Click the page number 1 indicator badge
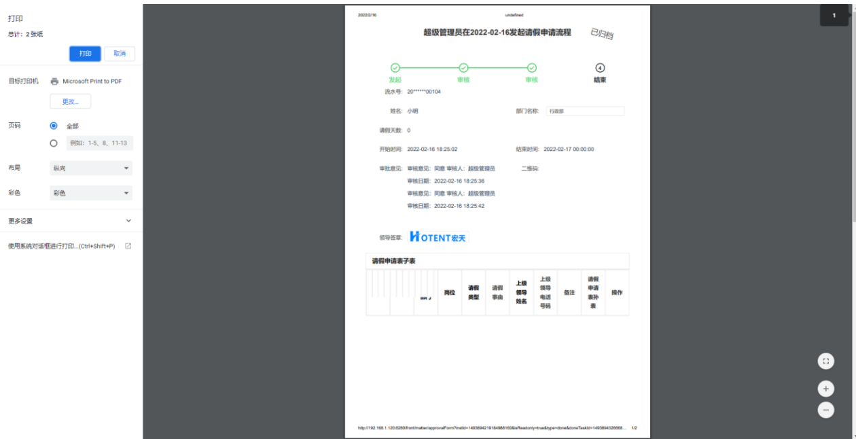The image size is (856, 439). click(x=834, y=15)
